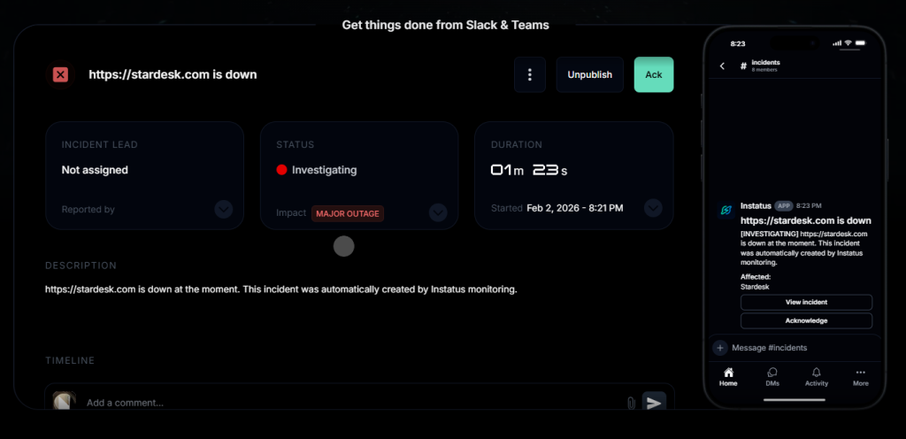Expand the Incident Lead card

click(224, 210)
